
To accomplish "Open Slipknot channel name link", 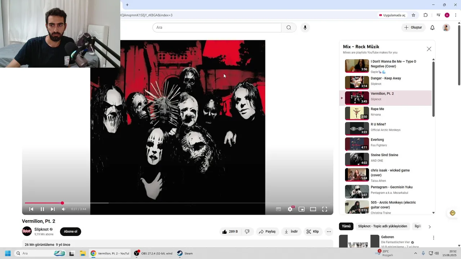I will [41, 230].
